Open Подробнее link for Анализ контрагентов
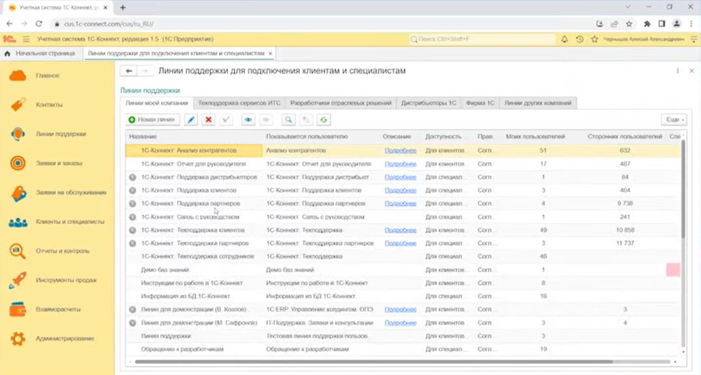Screen dimensions: 701x375 [x=400, y=150]
